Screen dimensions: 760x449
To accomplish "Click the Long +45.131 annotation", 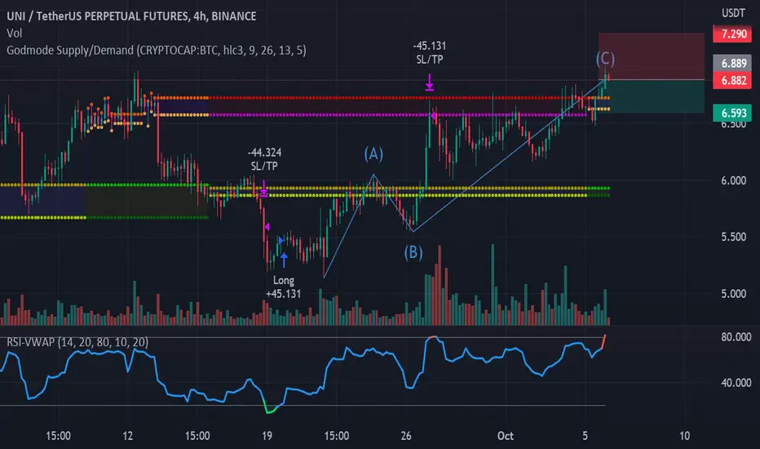I will (x=284, y=287).
